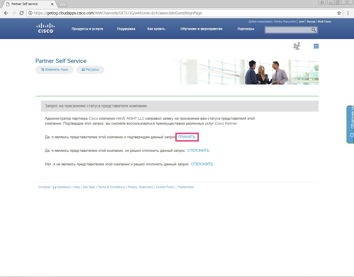
Task: Open Terms & Conditions footer link
Action: [x=111, y=187]
